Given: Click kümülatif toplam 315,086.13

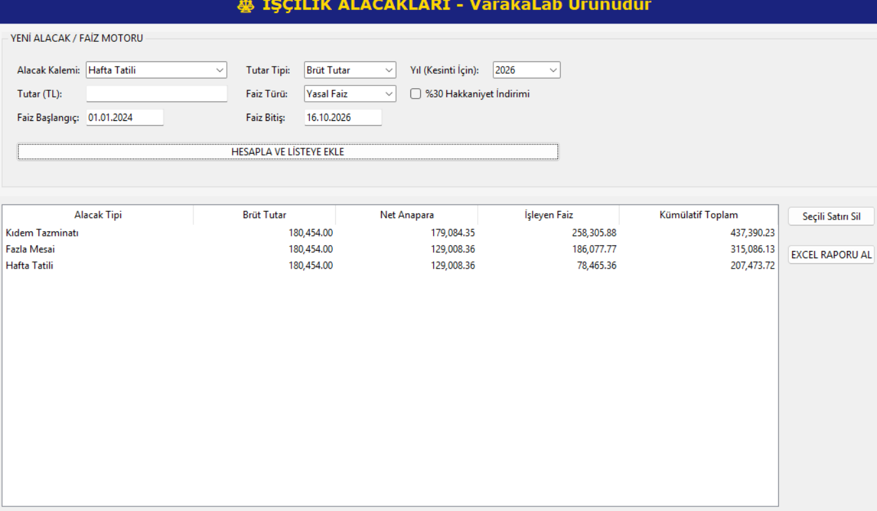Looking at the screenshot, I should [752, 249].
